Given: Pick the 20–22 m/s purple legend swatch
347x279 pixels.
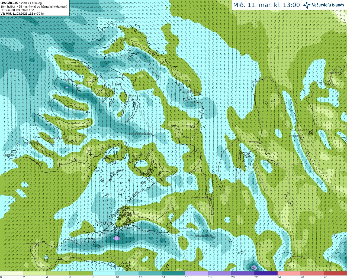Looking at the screenshot, I should tap(243, 273).
